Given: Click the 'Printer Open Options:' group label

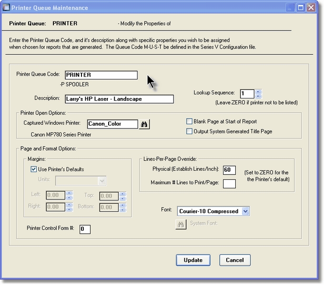Looking at the screenshot, I should [x=43, y=113].
